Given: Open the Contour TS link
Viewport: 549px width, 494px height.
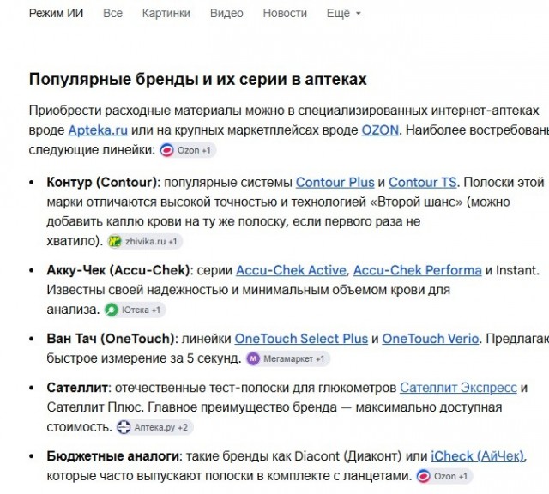Looking at the screenshot, I should [422, 183].
